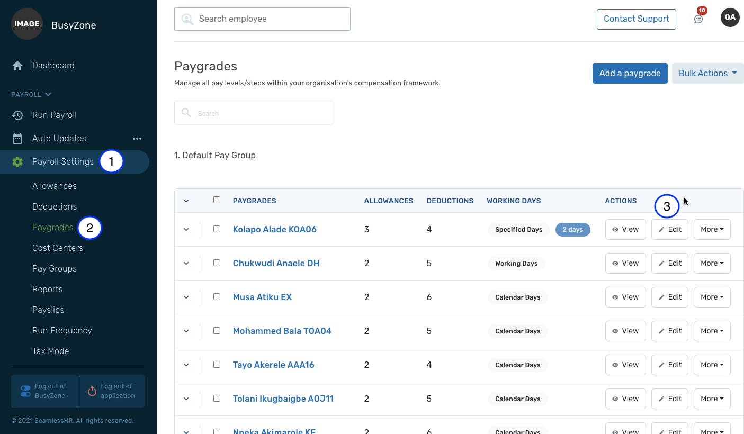Expand the Chukwudi Anaele DH row chevron
Viewport: 744px width, 434px height.
click(186, 264)
